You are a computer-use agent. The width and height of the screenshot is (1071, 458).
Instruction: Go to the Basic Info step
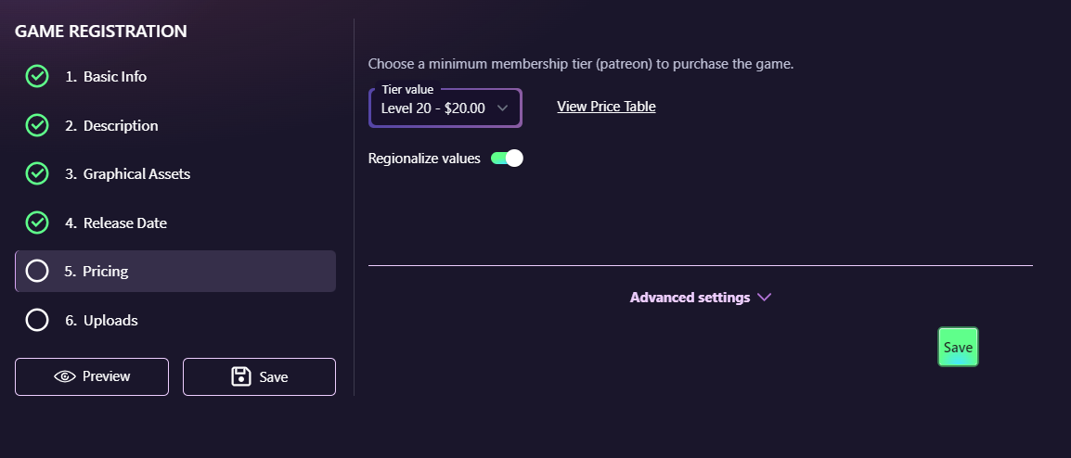(x=114, y=76)
